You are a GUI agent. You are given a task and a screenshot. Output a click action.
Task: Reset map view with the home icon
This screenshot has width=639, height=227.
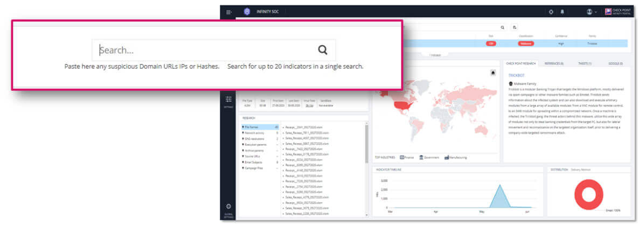point(492,73)
